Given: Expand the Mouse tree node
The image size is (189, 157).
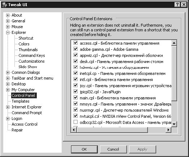Looking at the screenshot, I should click(8, 27).
